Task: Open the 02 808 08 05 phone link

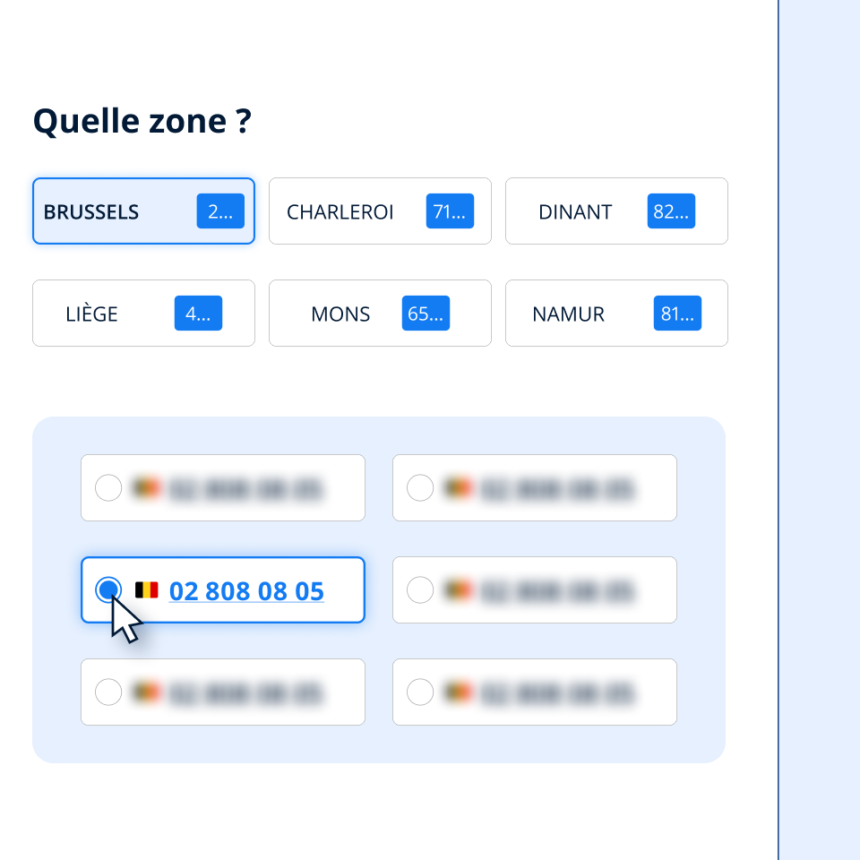Action: pos(246,590)
